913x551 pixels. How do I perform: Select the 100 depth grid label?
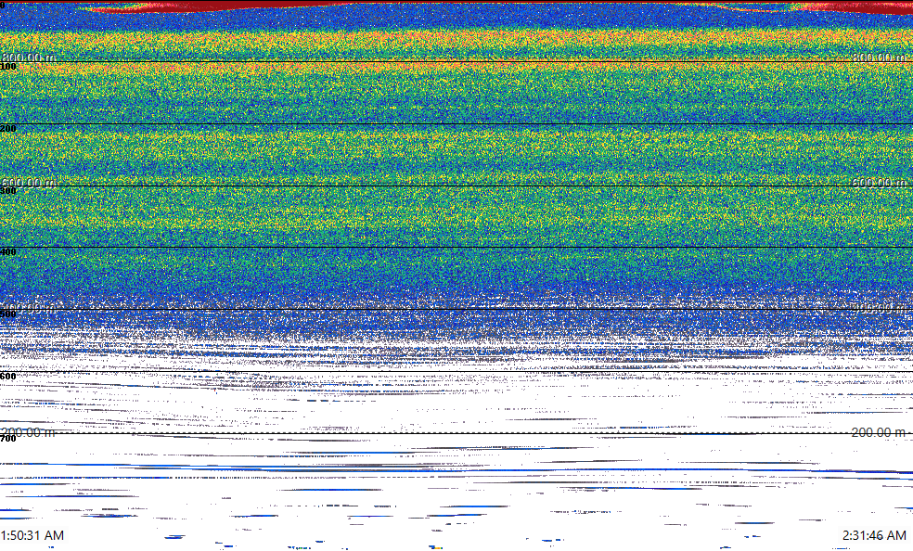8,67
